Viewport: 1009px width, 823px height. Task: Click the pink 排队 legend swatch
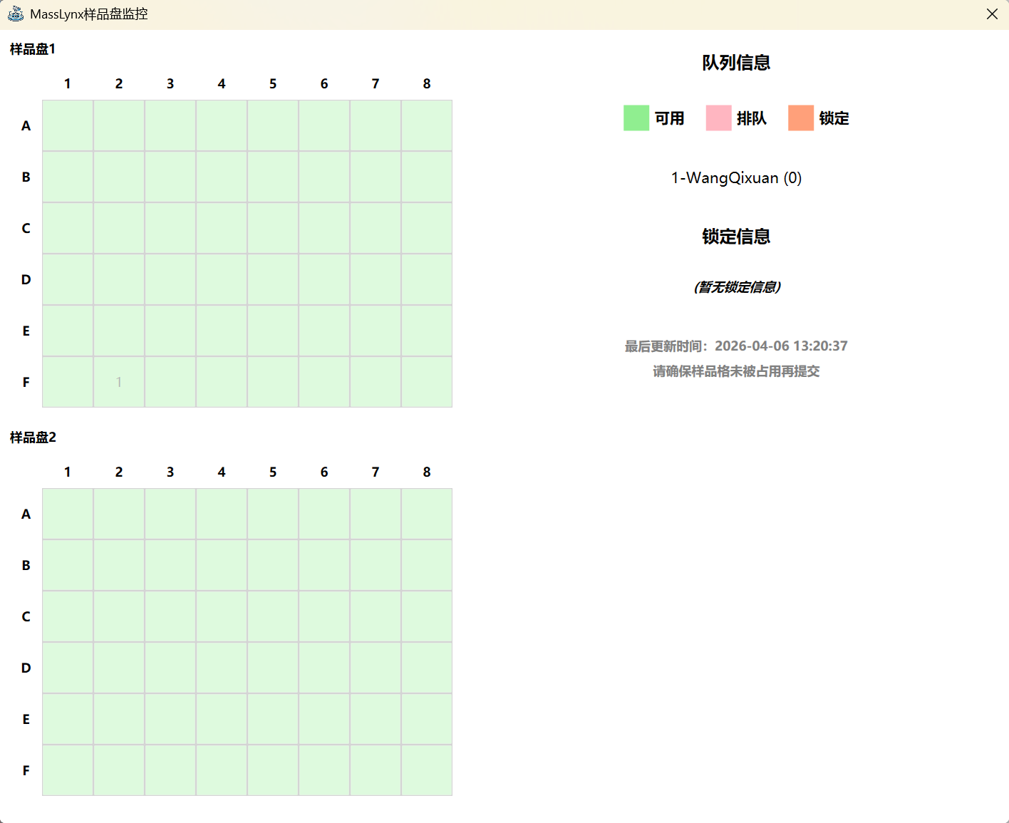coord(718,118)
